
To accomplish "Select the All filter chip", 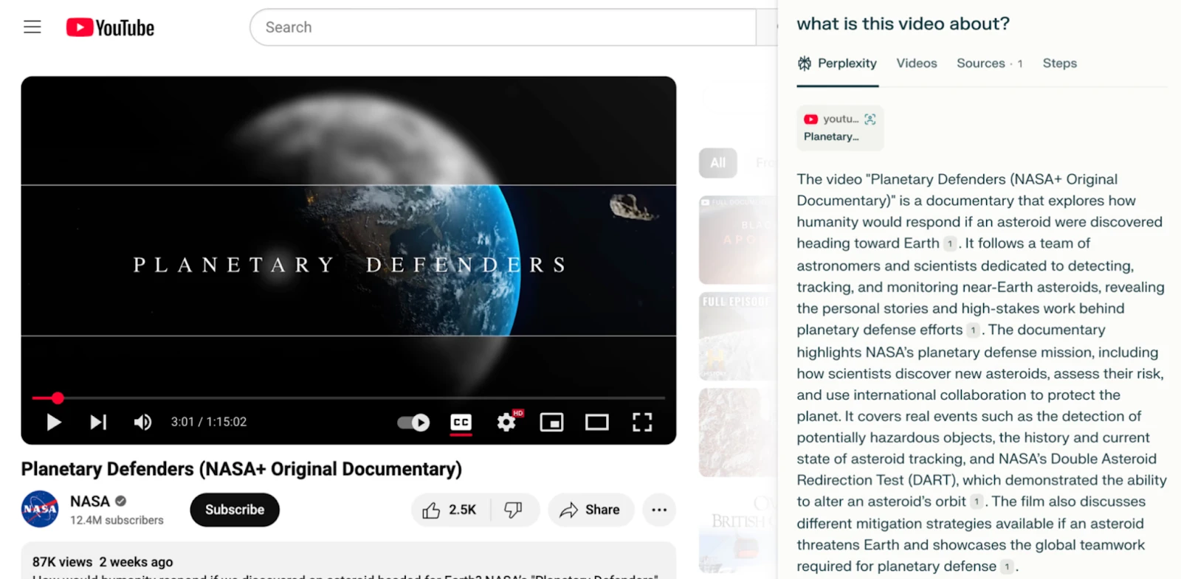I will [x=718, y=163].
